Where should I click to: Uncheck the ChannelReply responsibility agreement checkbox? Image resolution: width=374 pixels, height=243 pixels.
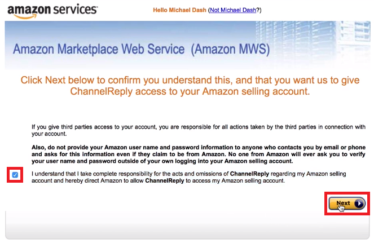[x=15, y=175]
